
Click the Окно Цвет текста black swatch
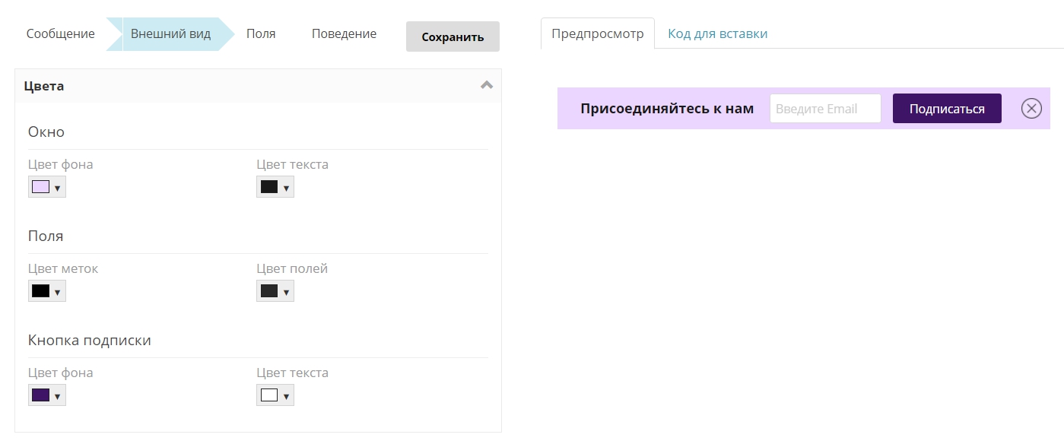pyautogui.click(x=268, y=187)
